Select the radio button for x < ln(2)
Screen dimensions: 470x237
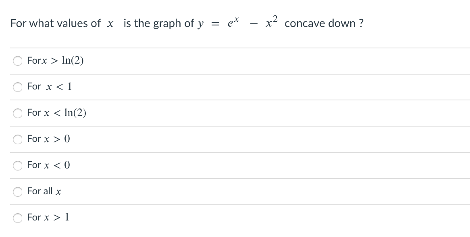[17, 113]
